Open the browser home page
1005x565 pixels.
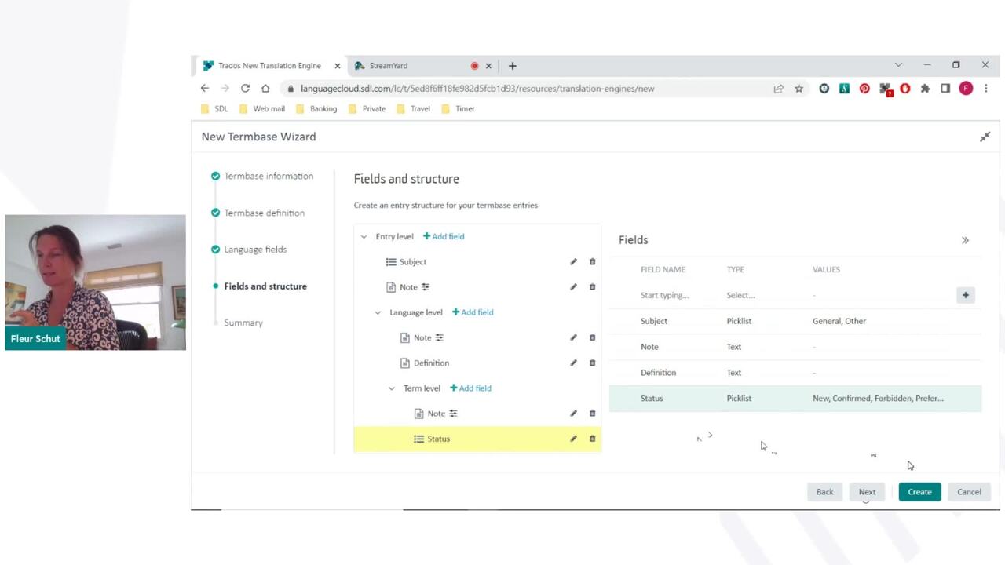pos(265,89)
